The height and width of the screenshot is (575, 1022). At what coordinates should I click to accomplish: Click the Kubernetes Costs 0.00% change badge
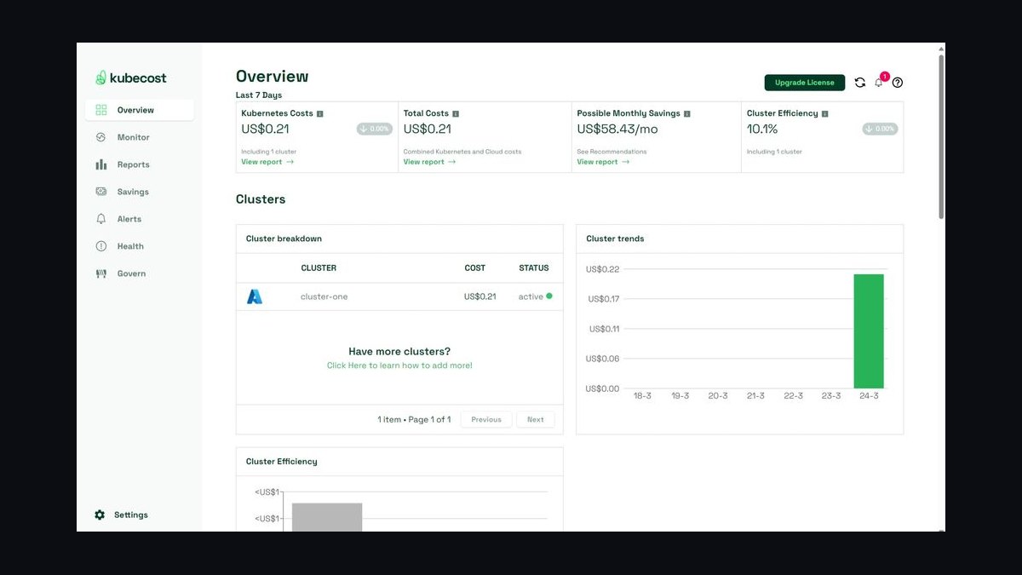(x=375, y=129)
